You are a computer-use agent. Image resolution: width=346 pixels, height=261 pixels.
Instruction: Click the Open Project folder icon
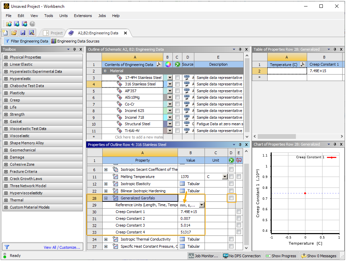(x=13, y=32)
